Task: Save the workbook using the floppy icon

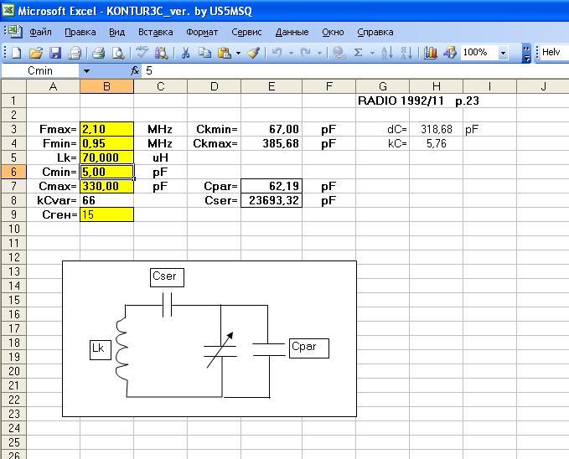Action: pyautogui.click(x=55, y=53)
